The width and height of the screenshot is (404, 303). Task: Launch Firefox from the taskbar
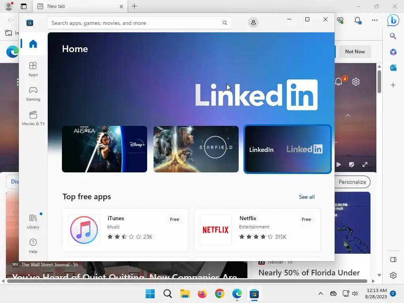202,294
